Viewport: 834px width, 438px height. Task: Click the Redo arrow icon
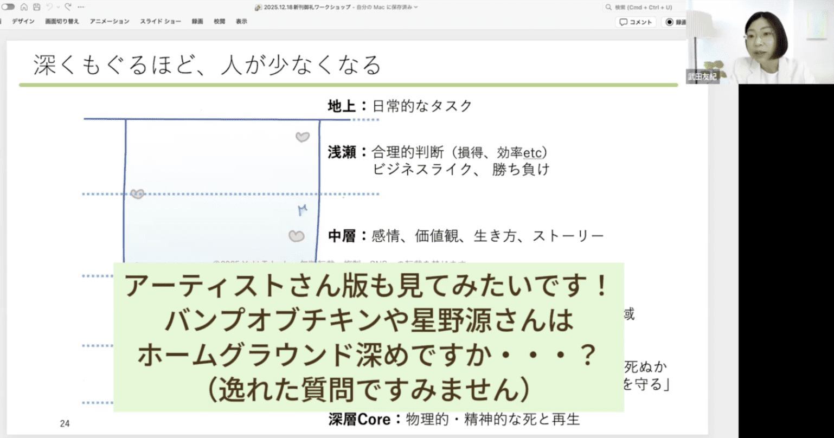68,7
